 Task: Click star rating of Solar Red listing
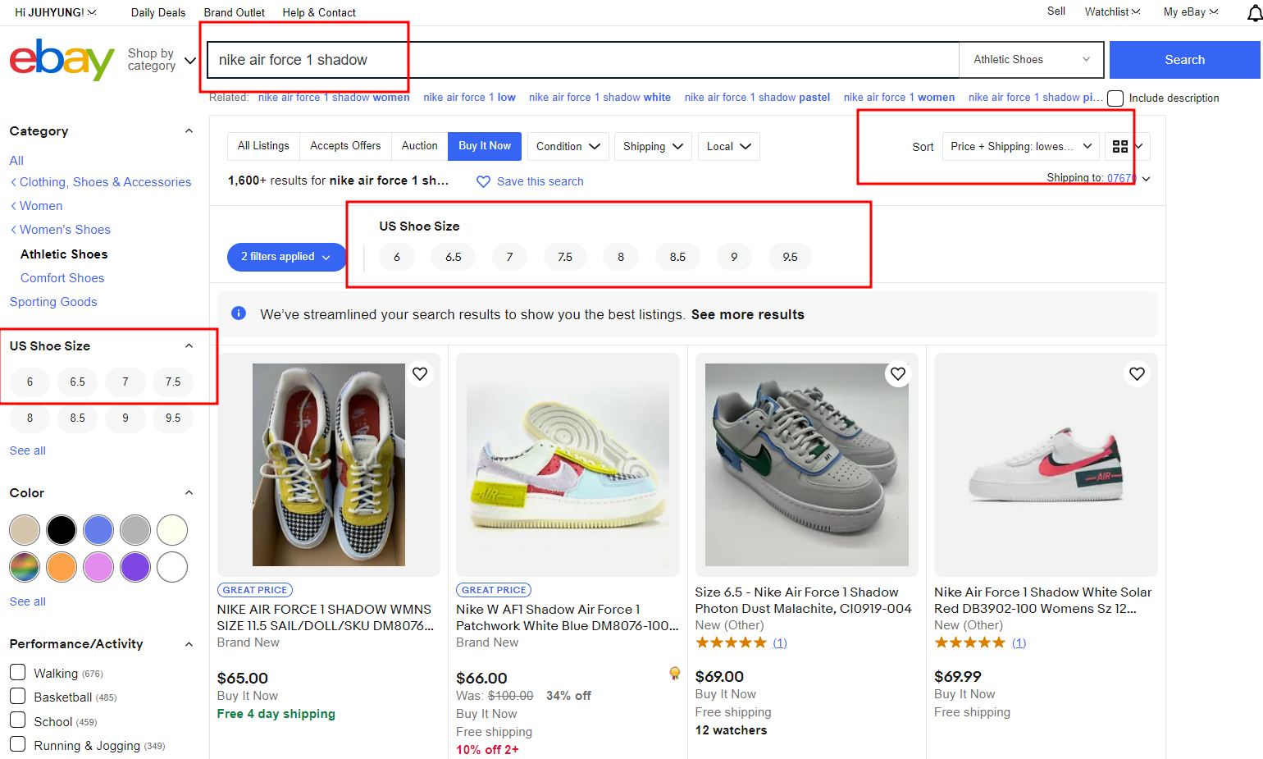click(969, 642)
